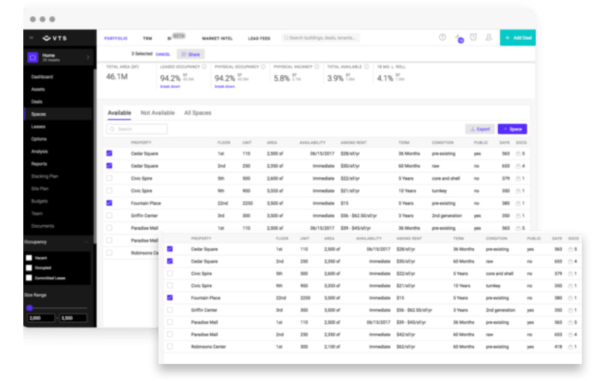Open docs icon for Paradise Mall 2nd floor, front panel

pos(571,334)
